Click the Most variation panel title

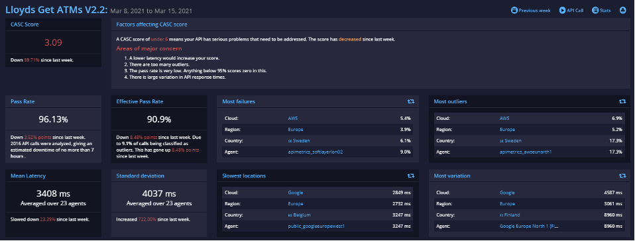point(452,176)
